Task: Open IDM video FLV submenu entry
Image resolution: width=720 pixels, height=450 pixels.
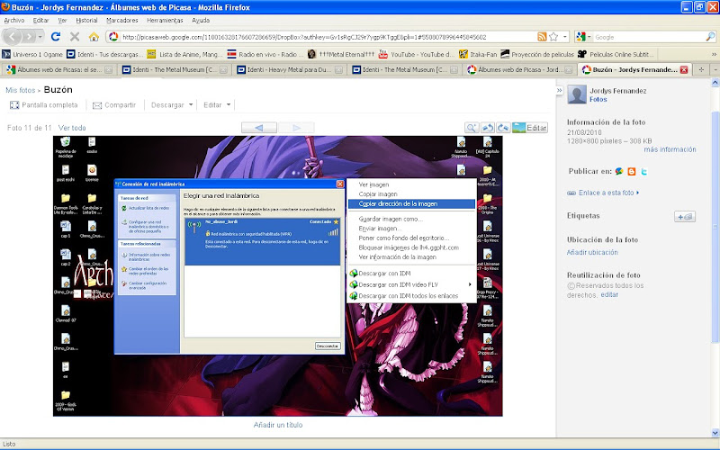Action: click(411, 284)
